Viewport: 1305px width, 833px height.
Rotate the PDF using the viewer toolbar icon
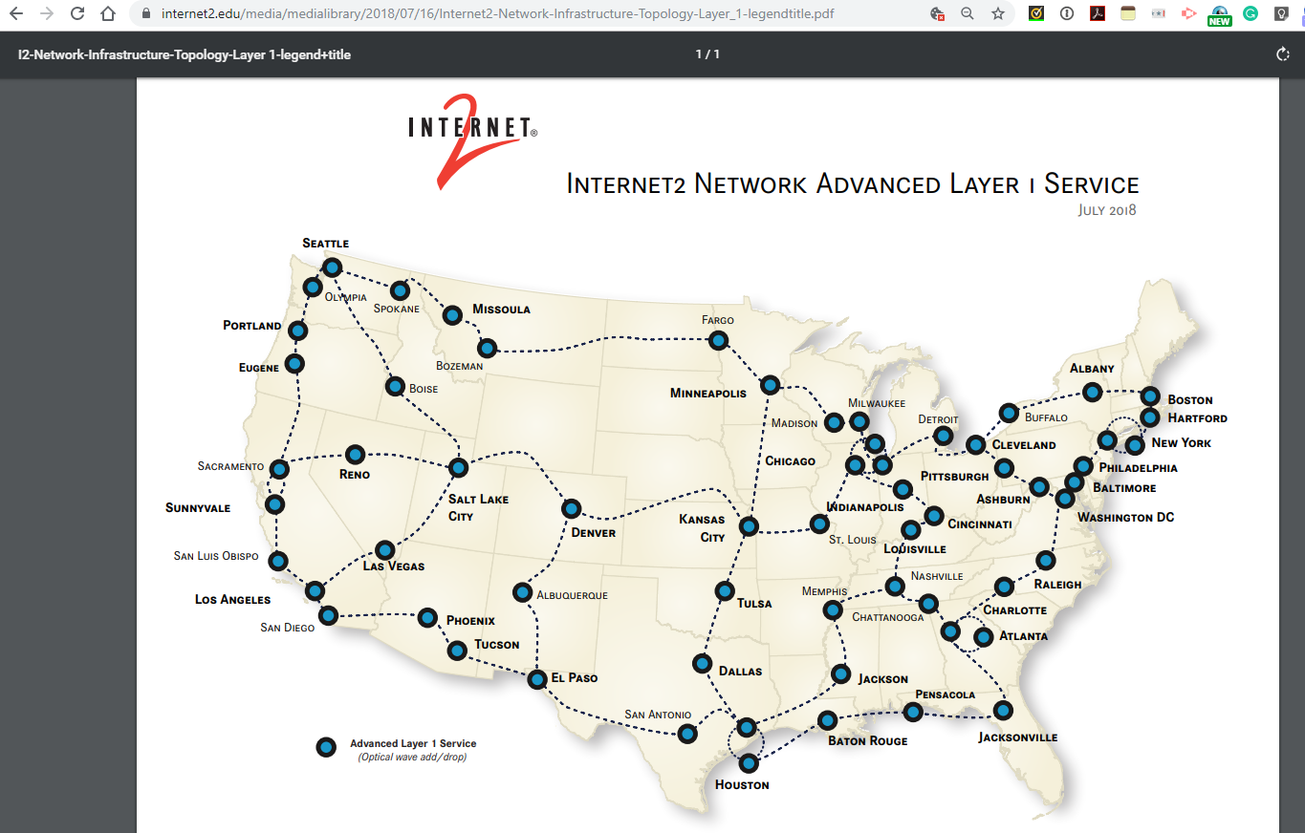1283,54
